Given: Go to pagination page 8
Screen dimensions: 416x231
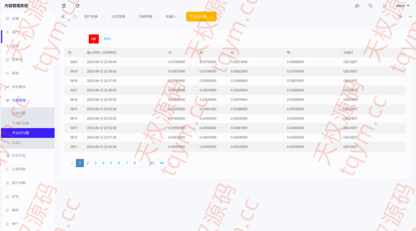Looking at the screenshot, I should coord(134,163).
